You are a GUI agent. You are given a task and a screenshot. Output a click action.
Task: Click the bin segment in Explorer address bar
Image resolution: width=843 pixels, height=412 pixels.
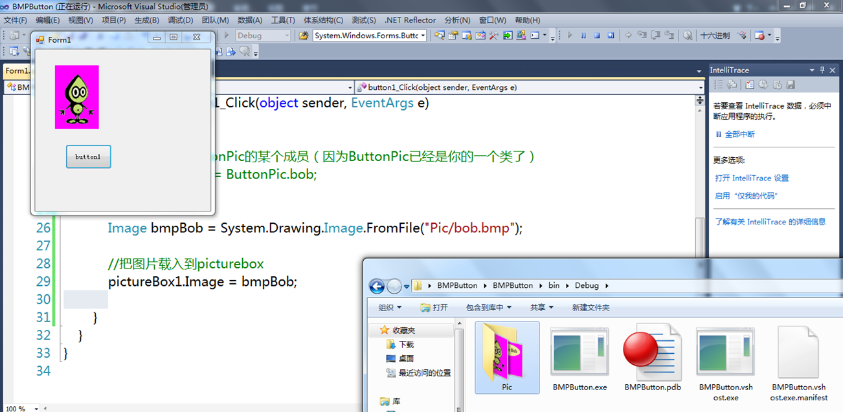[554, 285]
